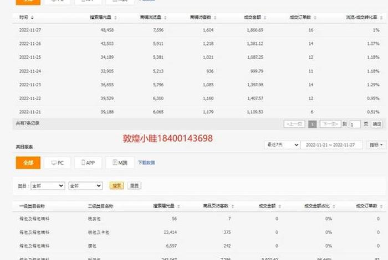The width and height of the screenshot is (388, 260).
Task: Sort the 浏览-成交转化率 column
Action: (381, 18)
